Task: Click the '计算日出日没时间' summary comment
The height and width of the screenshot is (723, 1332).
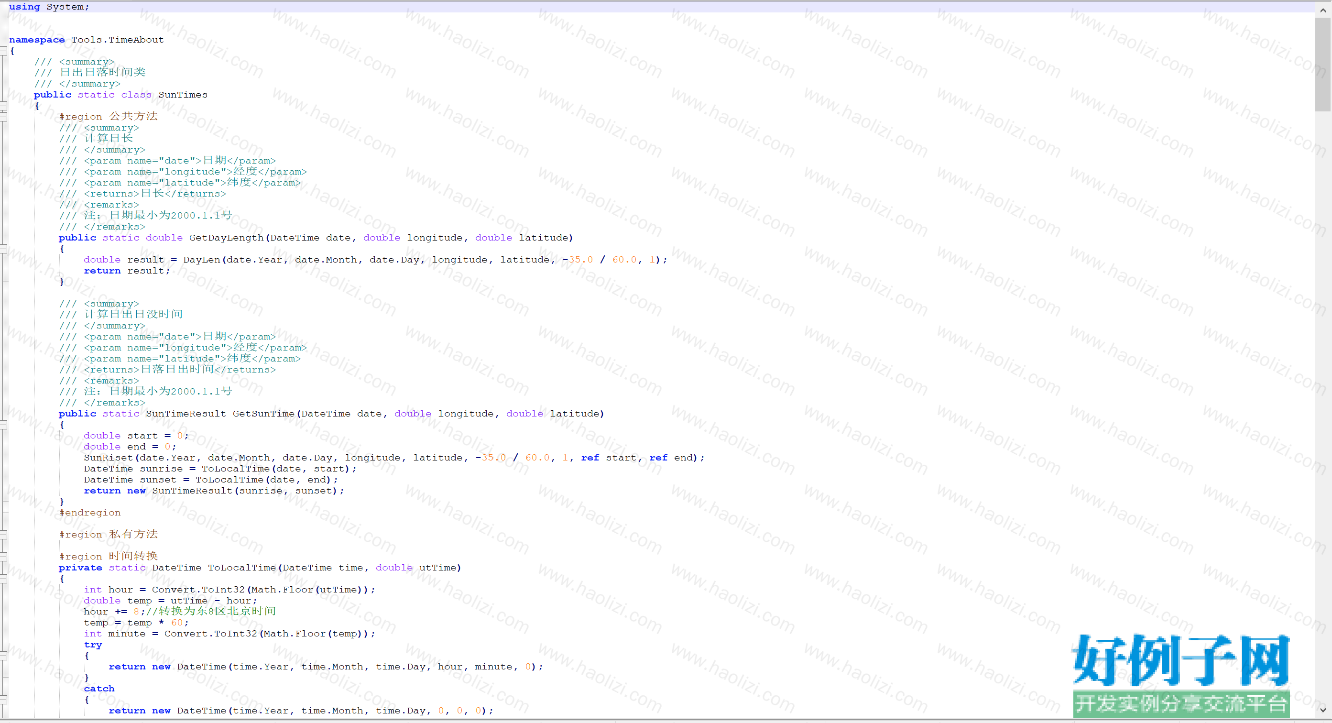Action: pyautogui.click(x=133, y=315)
